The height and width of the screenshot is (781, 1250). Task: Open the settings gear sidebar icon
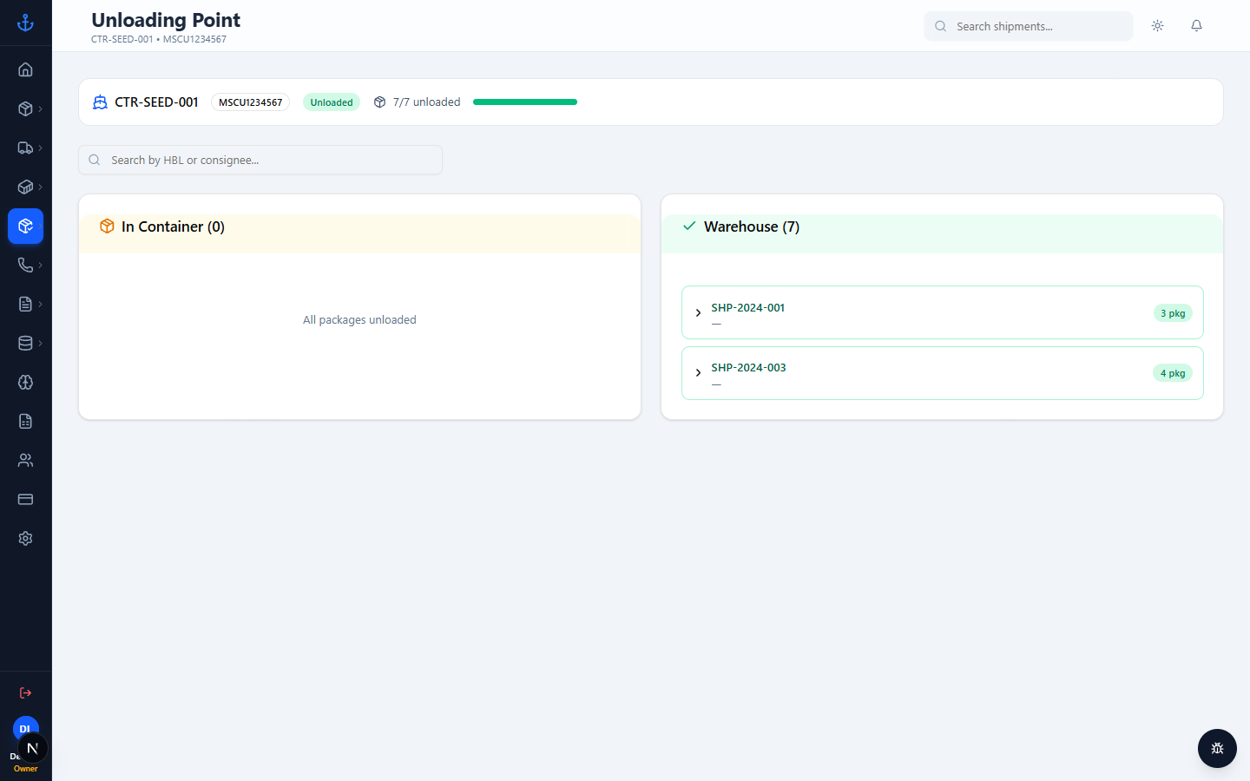click(x=25, y=538)
